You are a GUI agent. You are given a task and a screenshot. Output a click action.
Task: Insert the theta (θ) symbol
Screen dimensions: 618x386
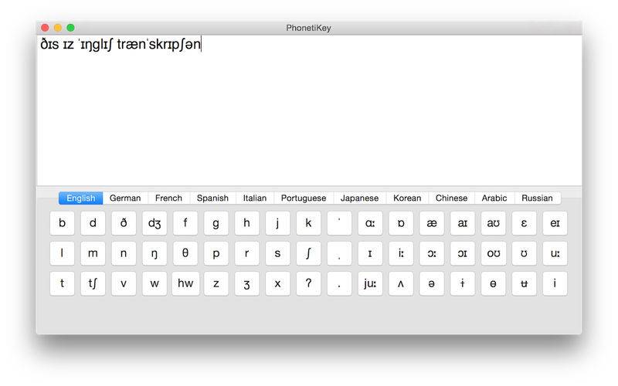click(185, 253)
